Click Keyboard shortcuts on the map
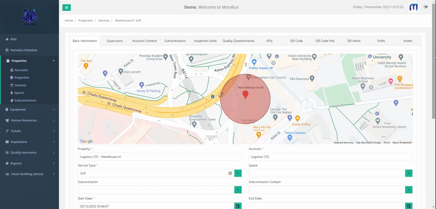Screen dimensions: 436x209 344,142
